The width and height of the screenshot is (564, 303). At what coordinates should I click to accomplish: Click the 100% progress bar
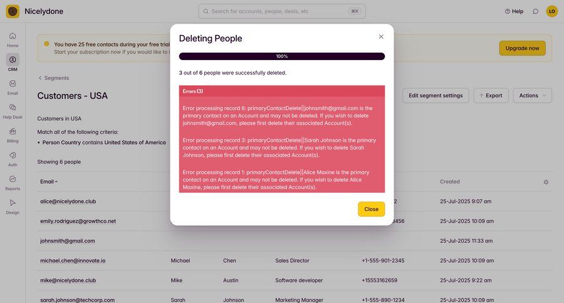point(282,56)
